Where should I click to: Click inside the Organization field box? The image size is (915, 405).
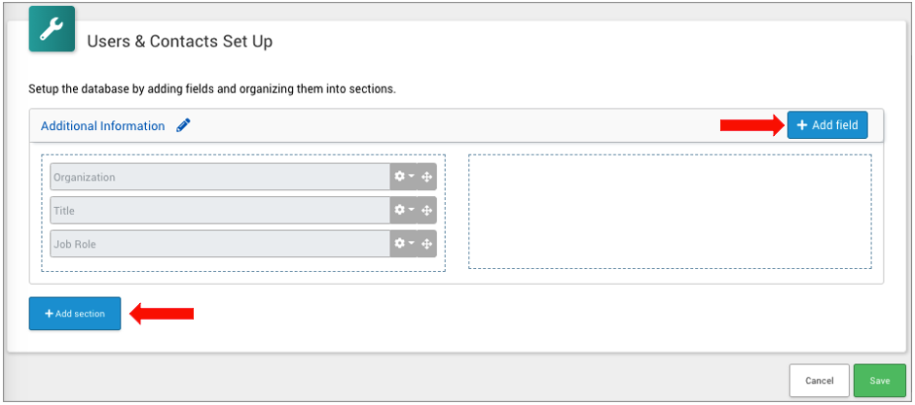219,177
